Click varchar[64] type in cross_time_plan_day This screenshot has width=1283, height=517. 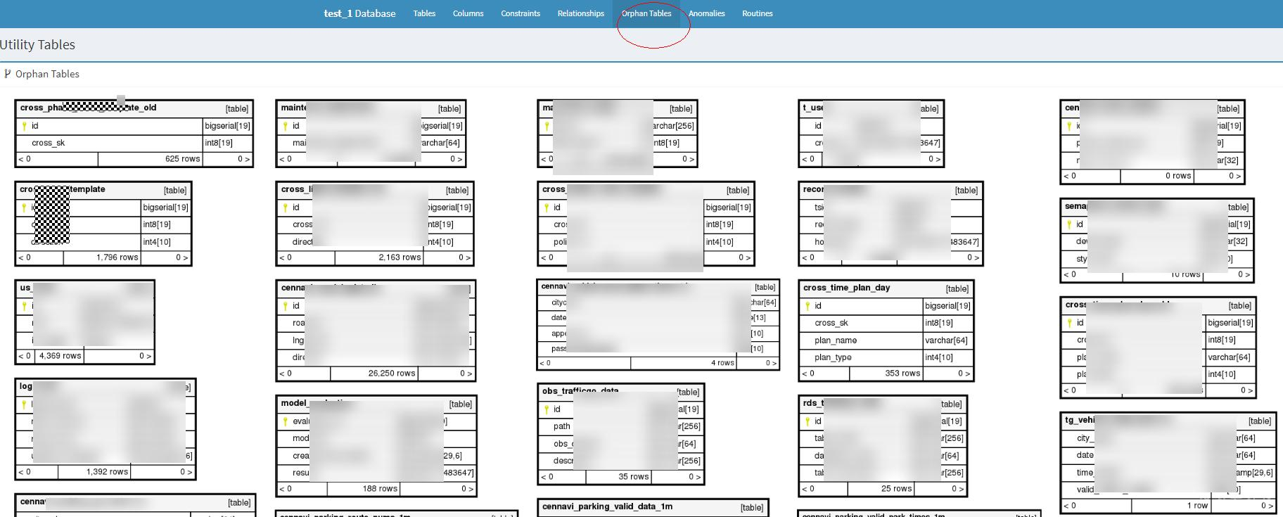(946, 340)
